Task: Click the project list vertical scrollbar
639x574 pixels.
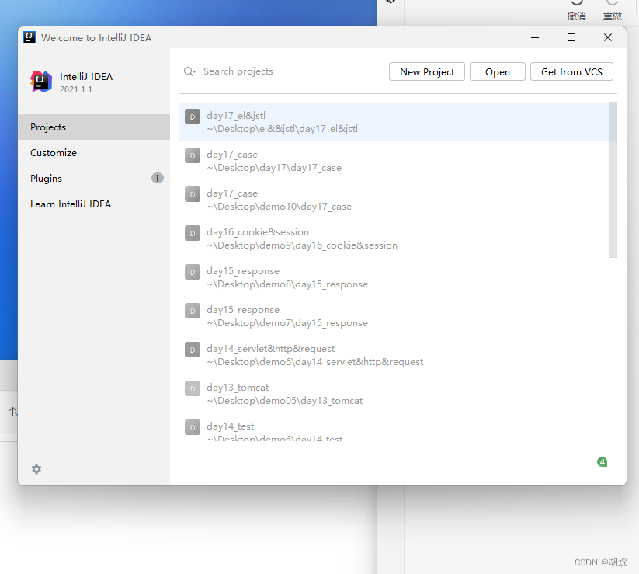Action: [613, 179]
